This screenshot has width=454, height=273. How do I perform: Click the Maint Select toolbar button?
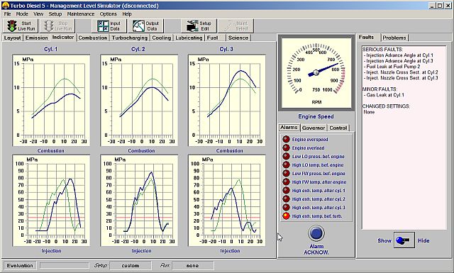click(236, 26)
